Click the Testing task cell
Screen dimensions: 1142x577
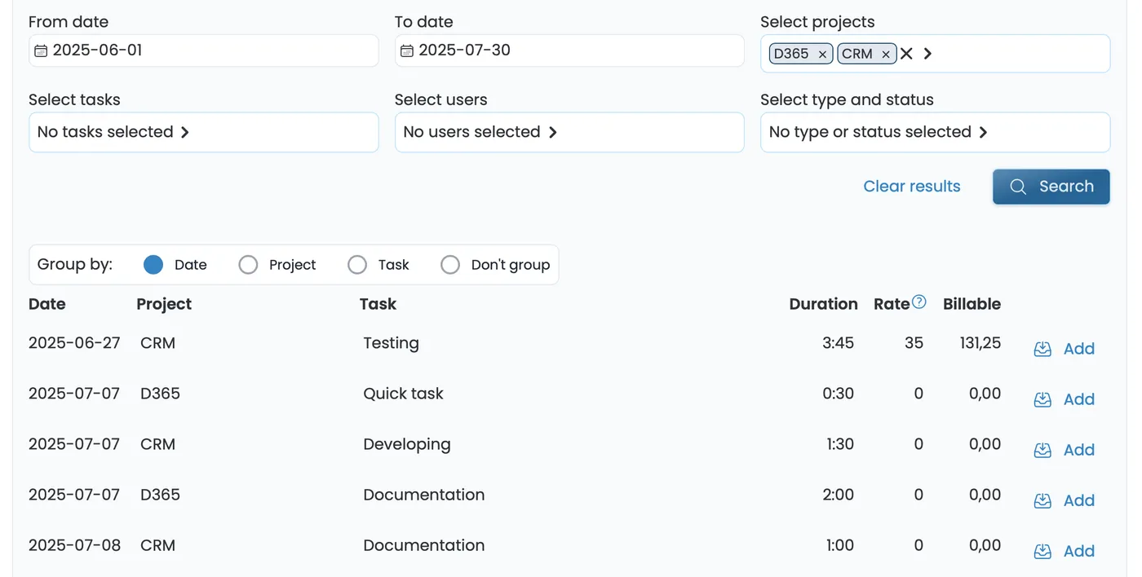(x=391, y=343)
